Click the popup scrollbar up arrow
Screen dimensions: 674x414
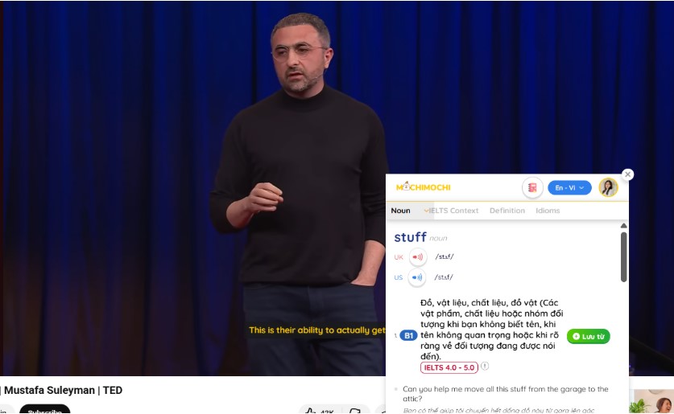[x=624, y=226]
